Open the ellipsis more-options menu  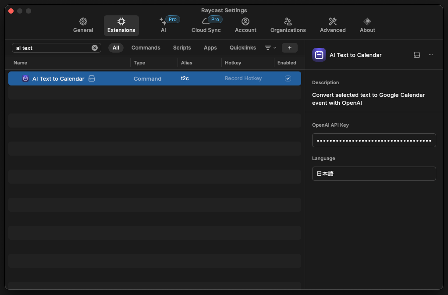click(431, 55)
